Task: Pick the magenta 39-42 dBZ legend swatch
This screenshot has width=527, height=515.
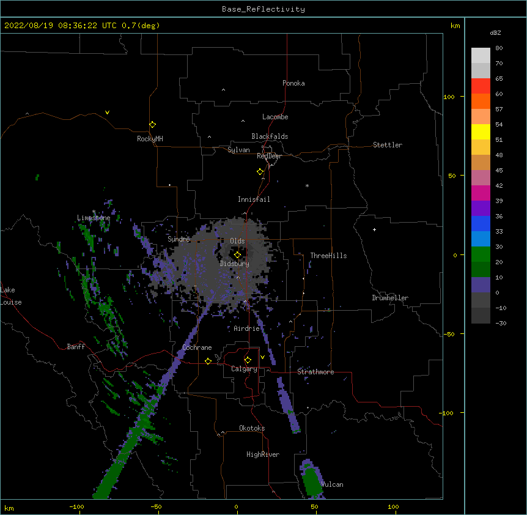Action: click(x=481, y=193)
